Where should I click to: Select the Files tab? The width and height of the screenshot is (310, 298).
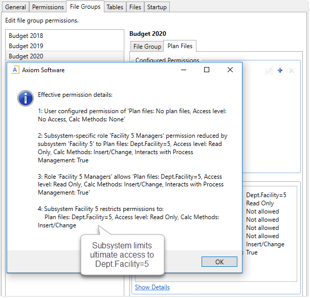pyautogui.click(x=135, y=7)
